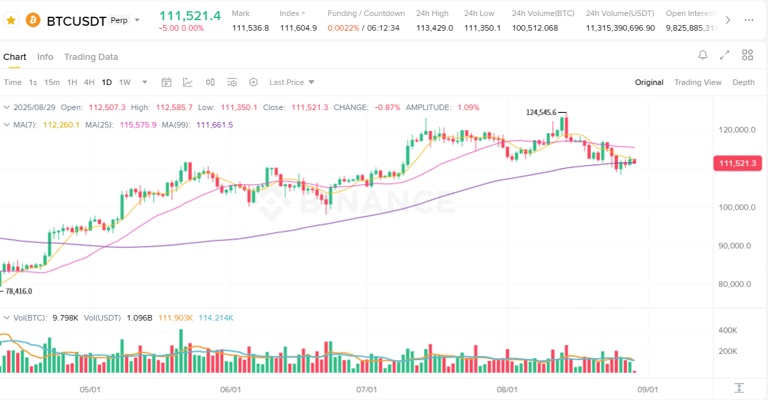Click the MA(25) value 115,575.9
768x400 pixels.
coord(138,125)
